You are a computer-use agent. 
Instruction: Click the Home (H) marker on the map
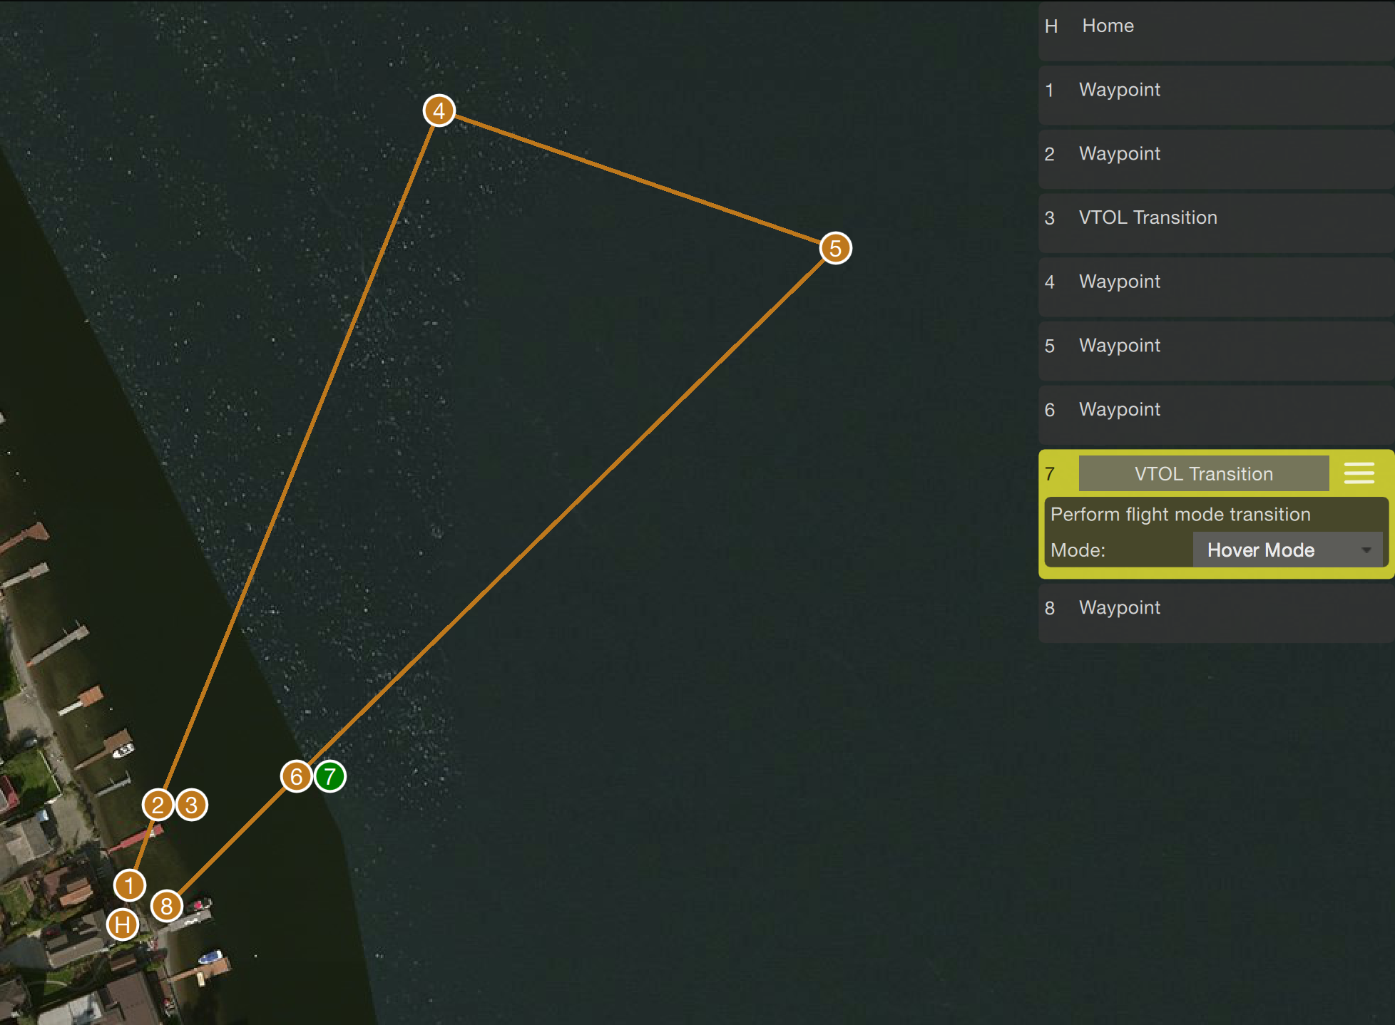(x=123, y=925)
